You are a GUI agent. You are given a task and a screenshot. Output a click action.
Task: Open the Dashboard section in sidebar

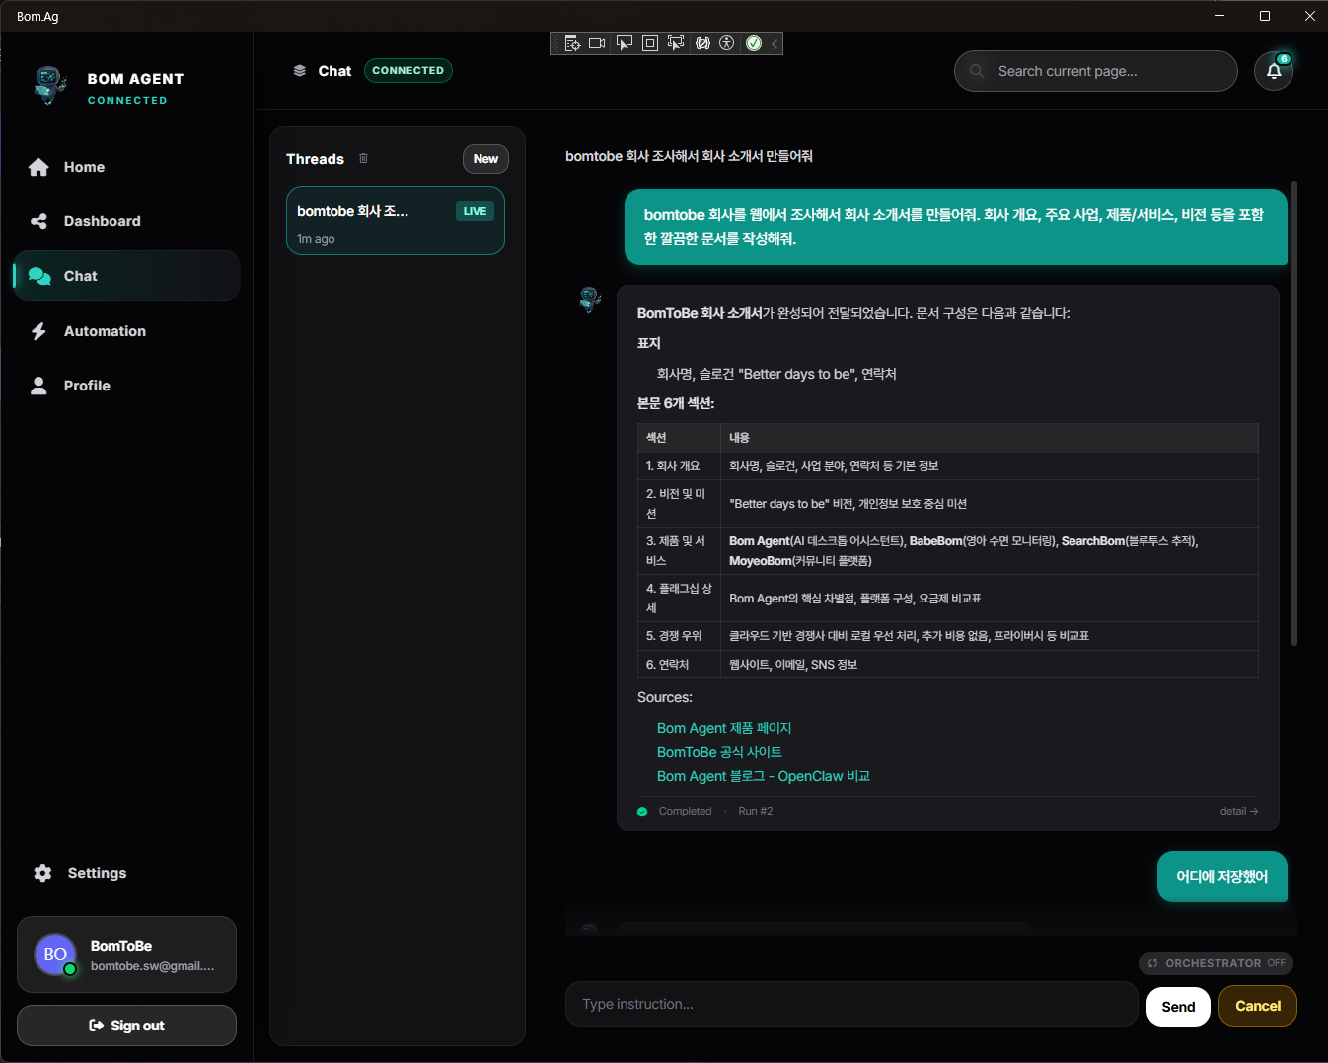click(102, 220)
